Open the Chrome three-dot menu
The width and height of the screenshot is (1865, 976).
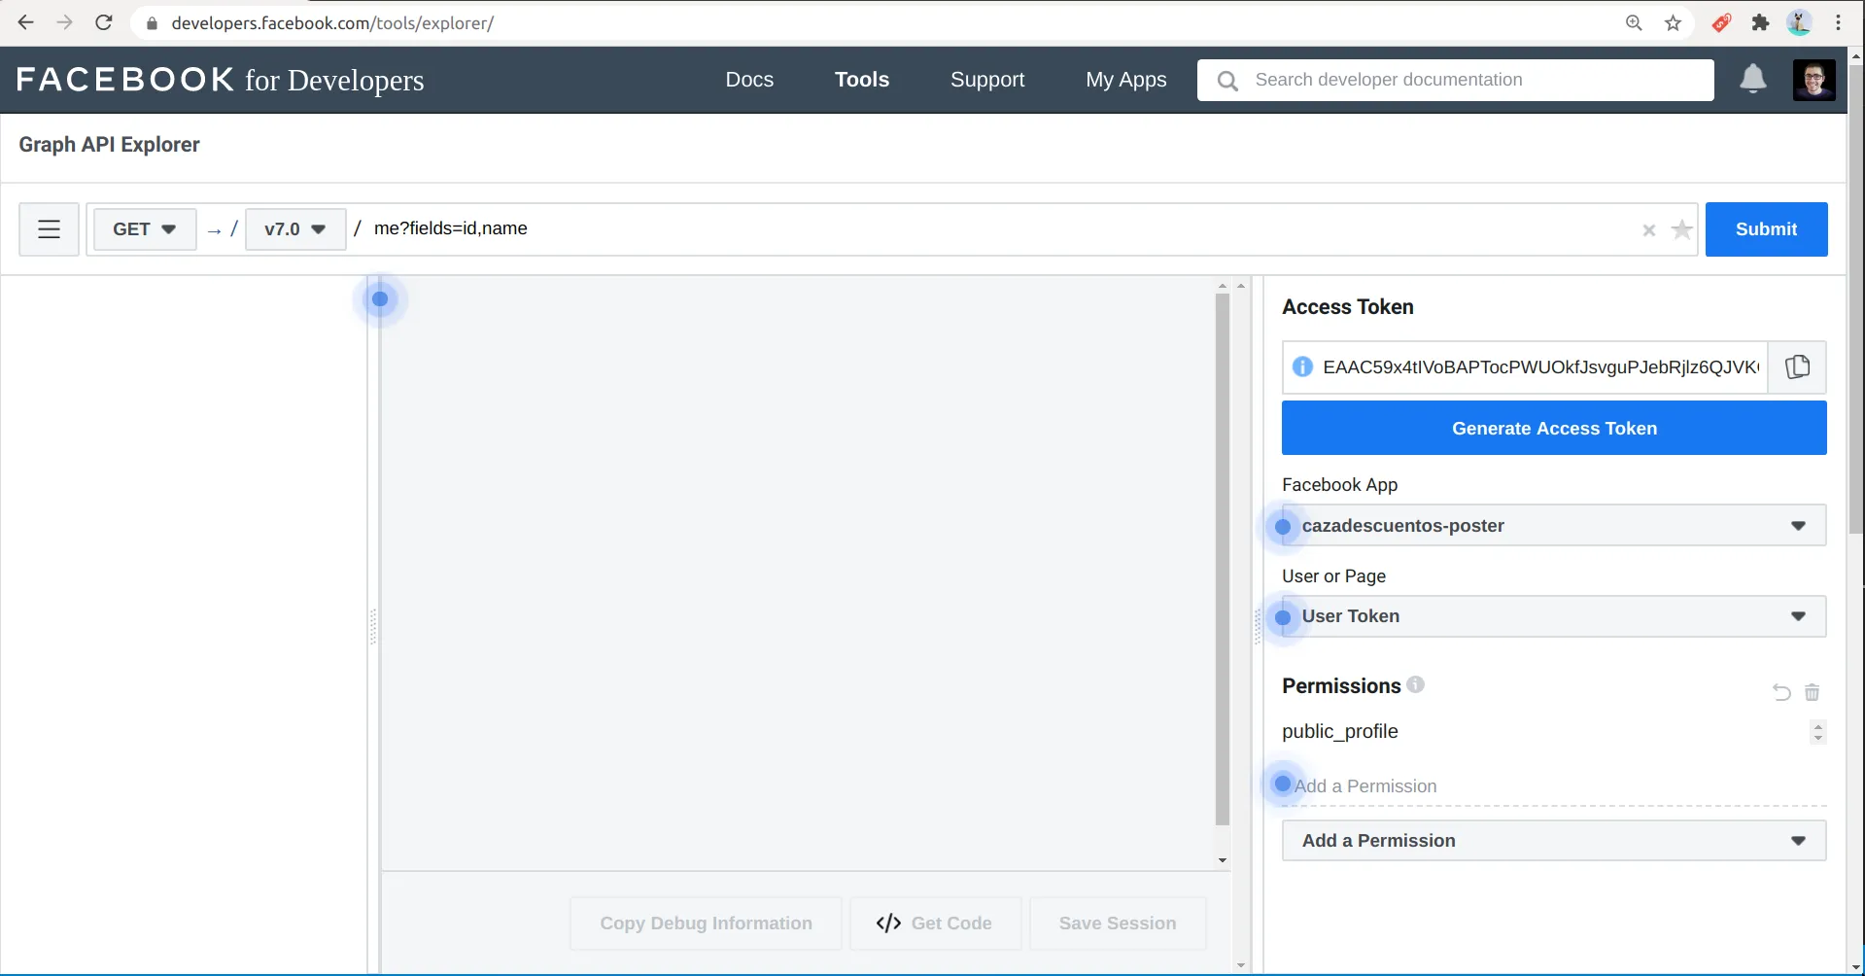(x=1838, y=22)
